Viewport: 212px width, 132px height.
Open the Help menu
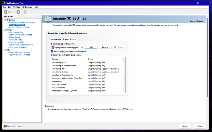36,7
